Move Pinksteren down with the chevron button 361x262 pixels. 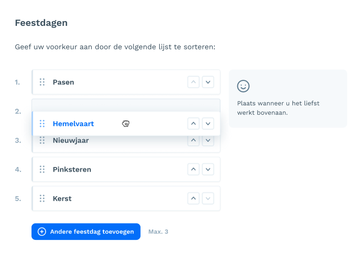(208, 169)
